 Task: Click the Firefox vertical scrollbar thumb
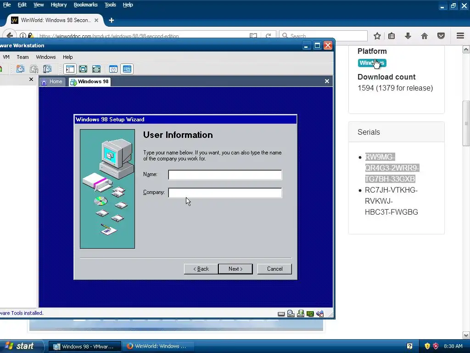click(466, 123)
